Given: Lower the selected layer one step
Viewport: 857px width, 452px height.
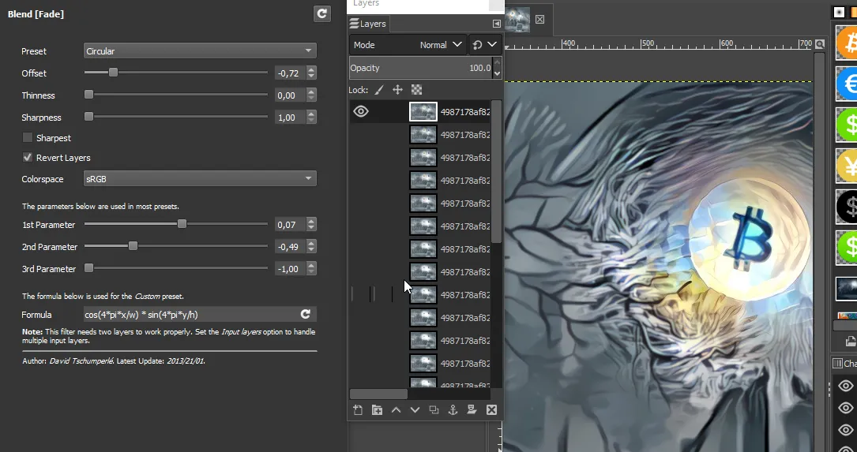Looking at the screenshot, I should coord(415,410).
